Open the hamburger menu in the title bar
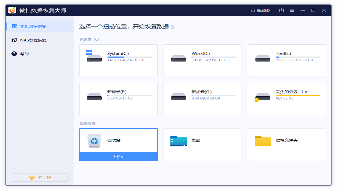Screen dimensions: 337x190 [x=292, y=10]
